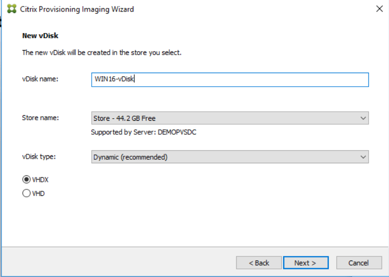The image size is (389, 277).
Task: Click into the vDisk name field
Action: 230,80
